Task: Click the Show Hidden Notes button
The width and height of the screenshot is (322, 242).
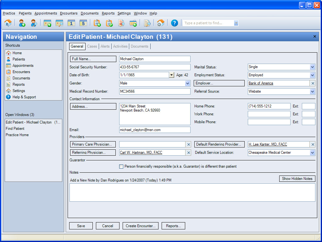Action: [297, 179]
